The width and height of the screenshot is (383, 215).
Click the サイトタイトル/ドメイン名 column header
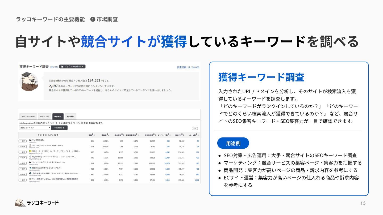click(48, 135)
